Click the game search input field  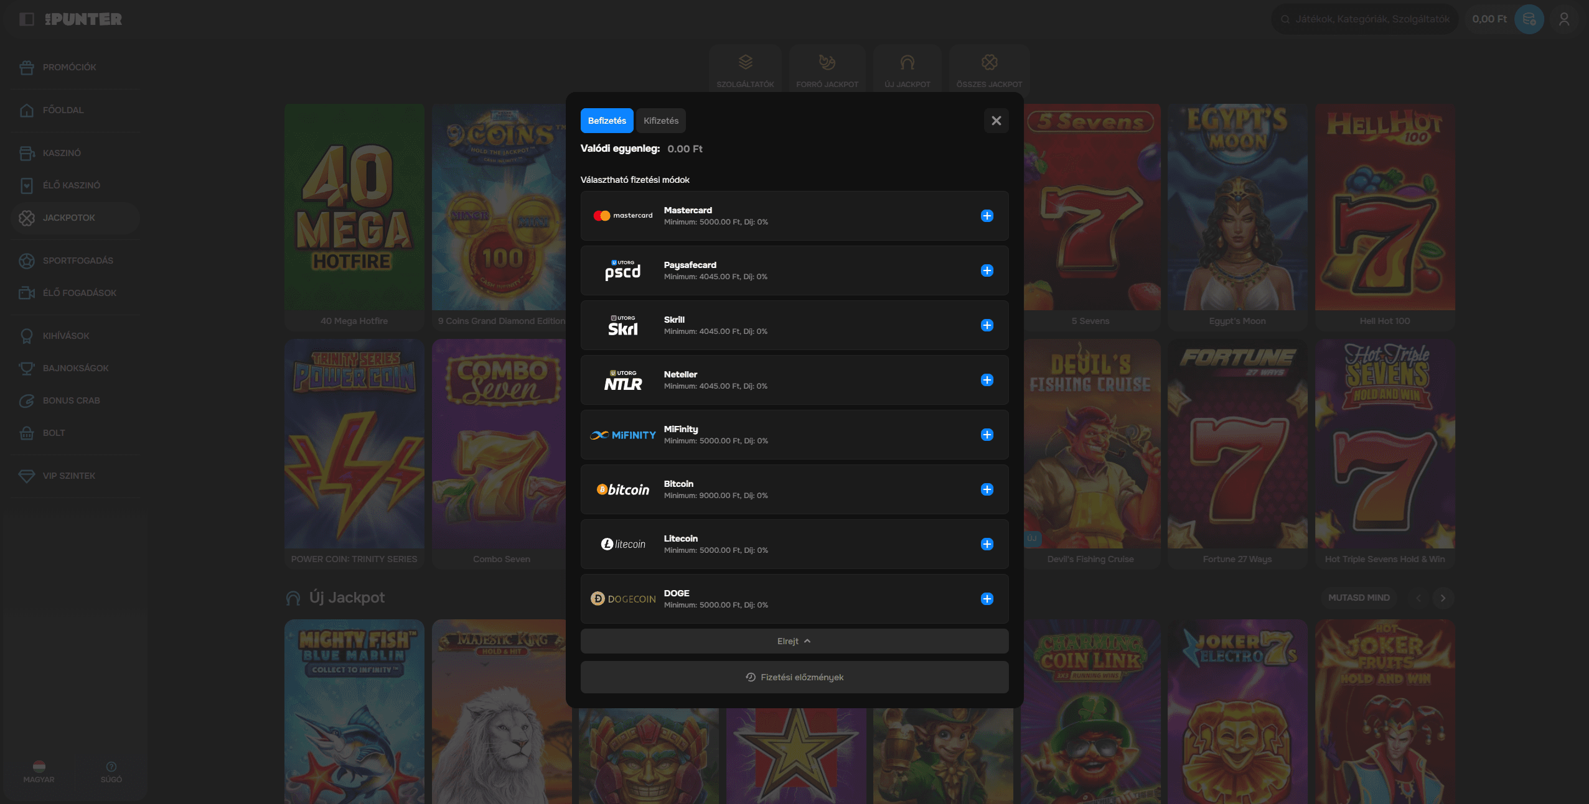pos(1372,19)
